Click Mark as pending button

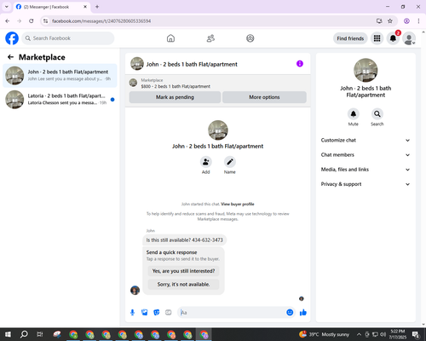(x=175, y=97)
